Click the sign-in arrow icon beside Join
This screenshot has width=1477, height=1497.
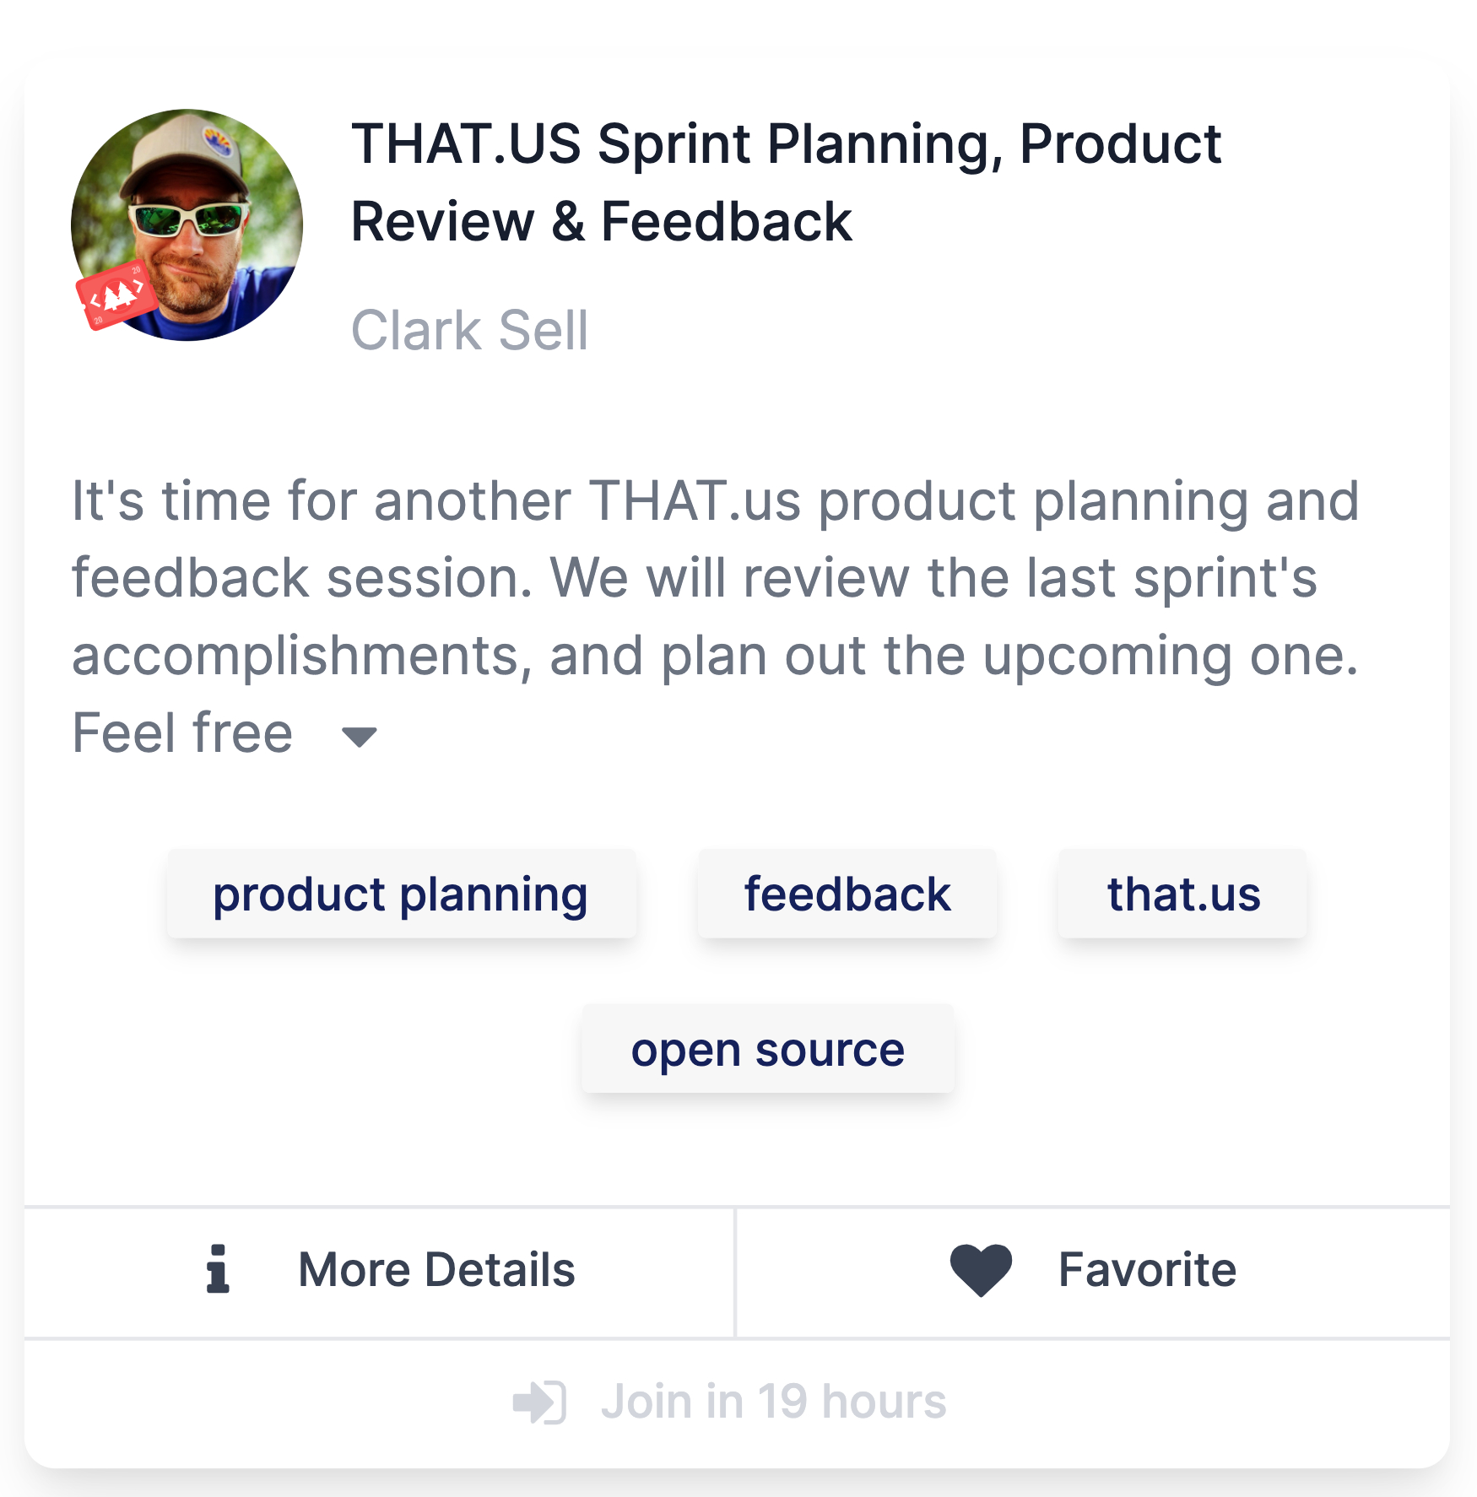[539, 1402]
